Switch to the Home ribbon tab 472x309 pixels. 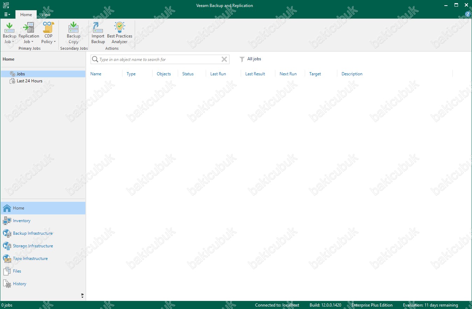pyautogui.click(x=26, y=15)
